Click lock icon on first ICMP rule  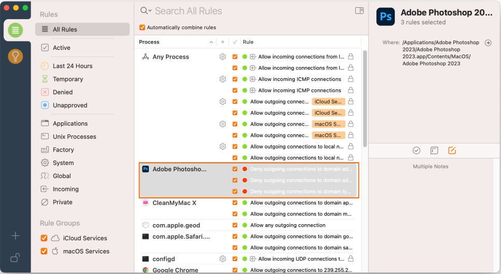coord(351,79)
